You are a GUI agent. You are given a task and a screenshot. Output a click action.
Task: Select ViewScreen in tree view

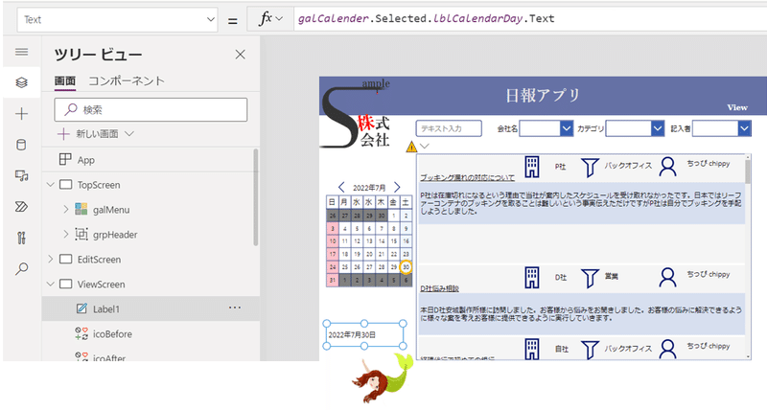pyautogui.click(x=101, y=285)
